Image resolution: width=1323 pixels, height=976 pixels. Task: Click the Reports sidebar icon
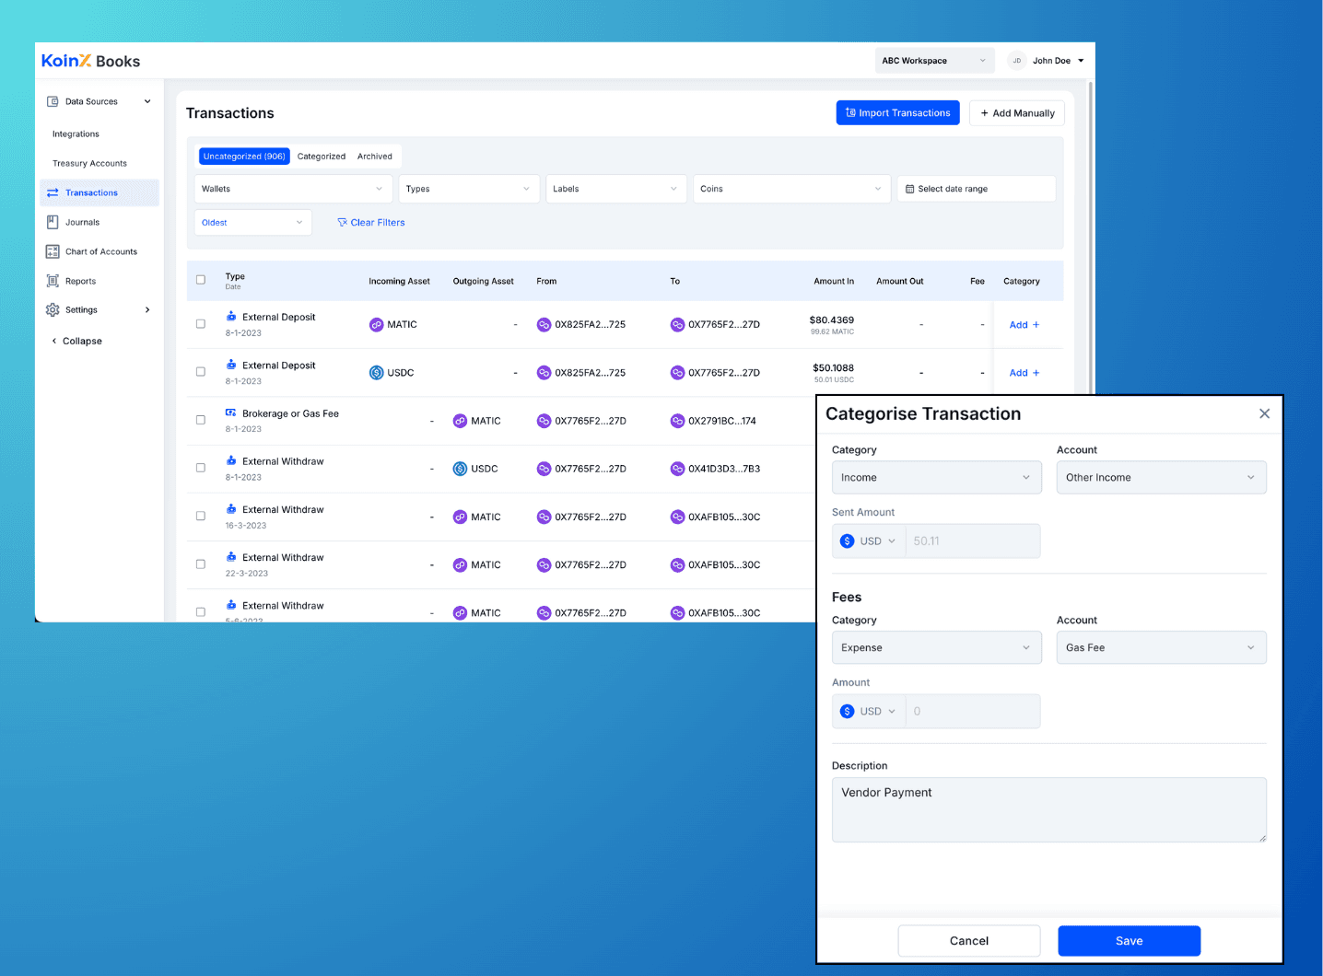coord(53,281)
